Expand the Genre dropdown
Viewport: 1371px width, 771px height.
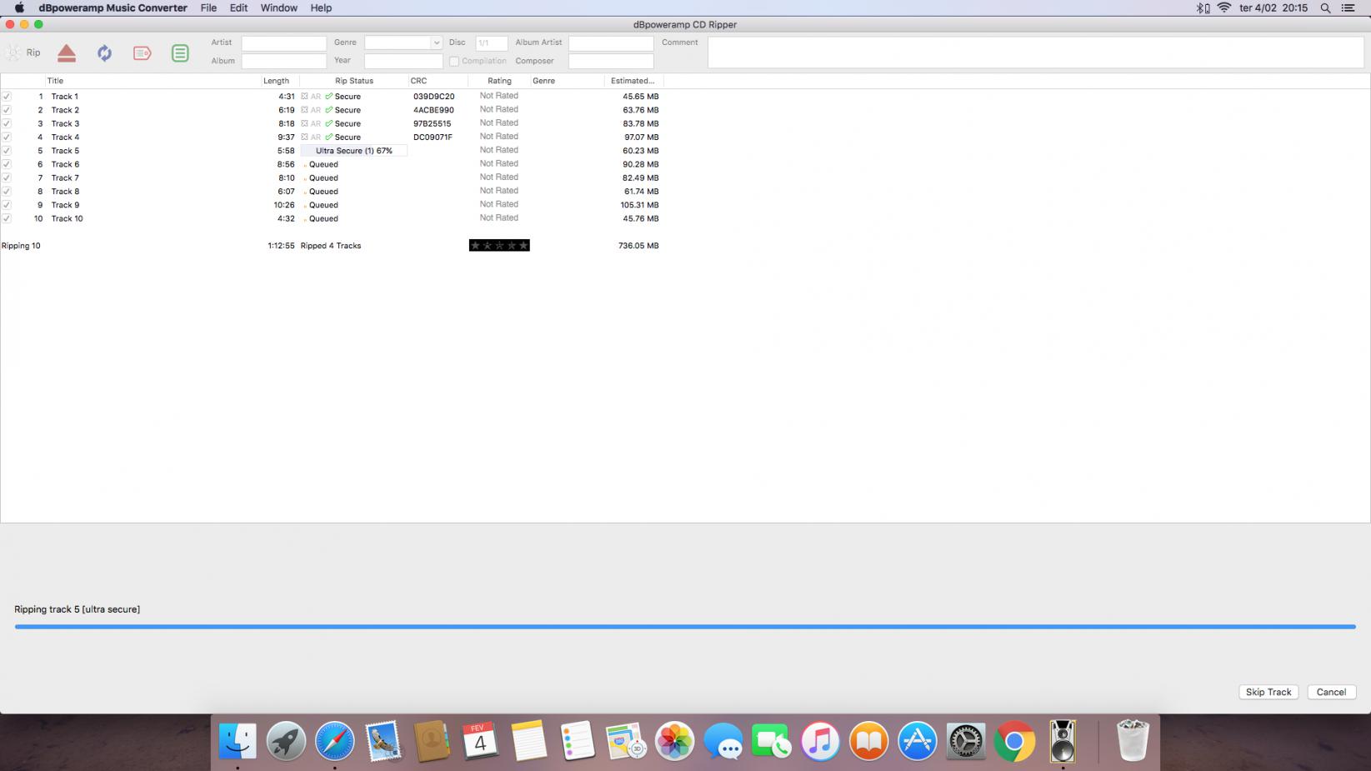(x=436, y=43)
